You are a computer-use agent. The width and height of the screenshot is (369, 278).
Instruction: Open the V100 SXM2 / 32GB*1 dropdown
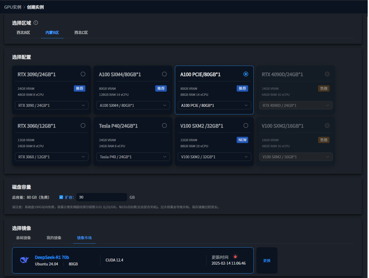point(215,157)
